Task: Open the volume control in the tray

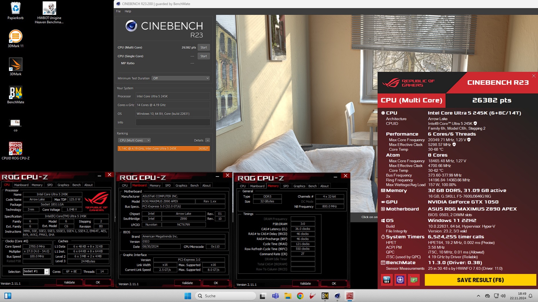Action: tap(503, 296)
